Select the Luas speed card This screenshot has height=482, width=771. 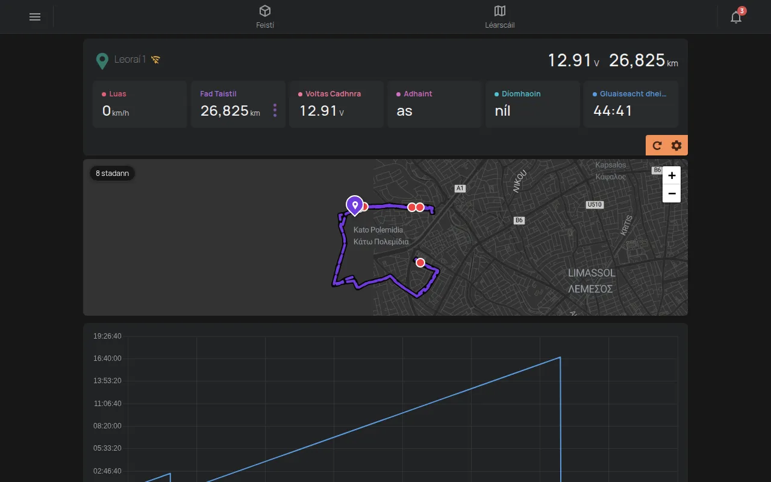[x=140, y=104]
